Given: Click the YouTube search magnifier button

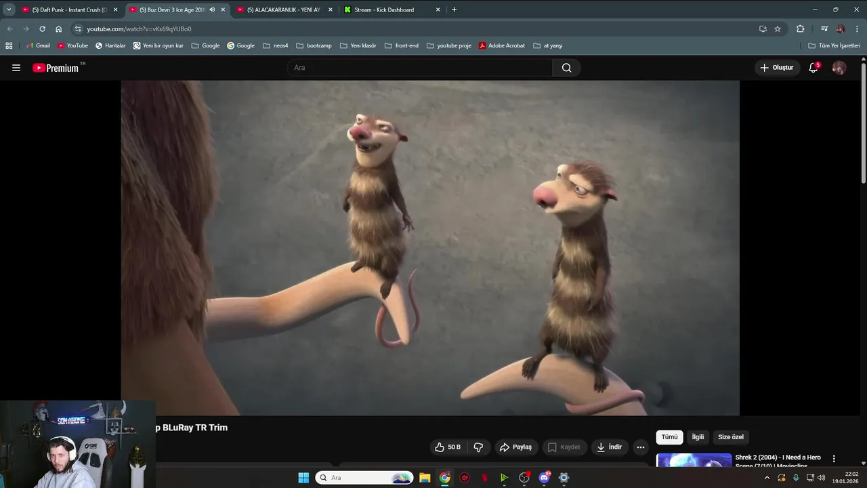Looking at the screenshot, I should coord(566,68).
